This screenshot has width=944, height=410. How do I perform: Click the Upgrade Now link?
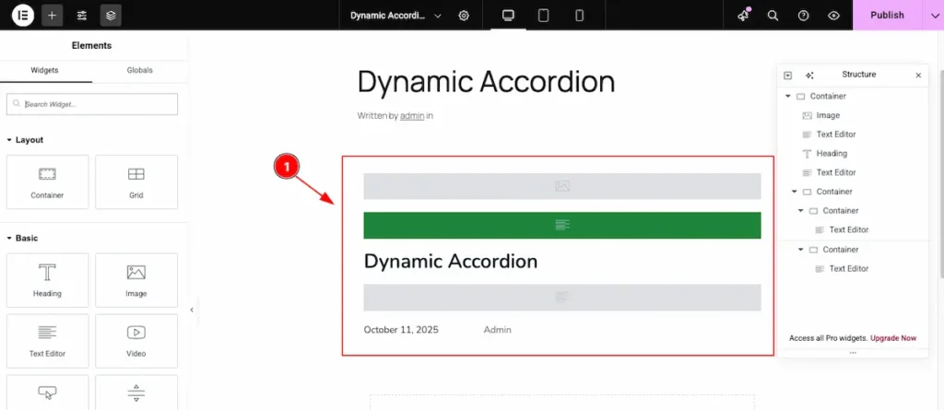pyautogui.click(x=892, y=338)
